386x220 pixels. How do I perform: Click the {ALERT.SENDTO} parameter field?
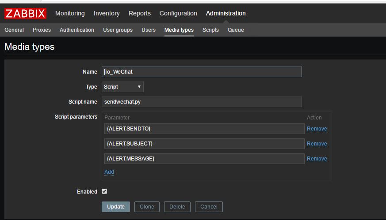coord(204,129)
